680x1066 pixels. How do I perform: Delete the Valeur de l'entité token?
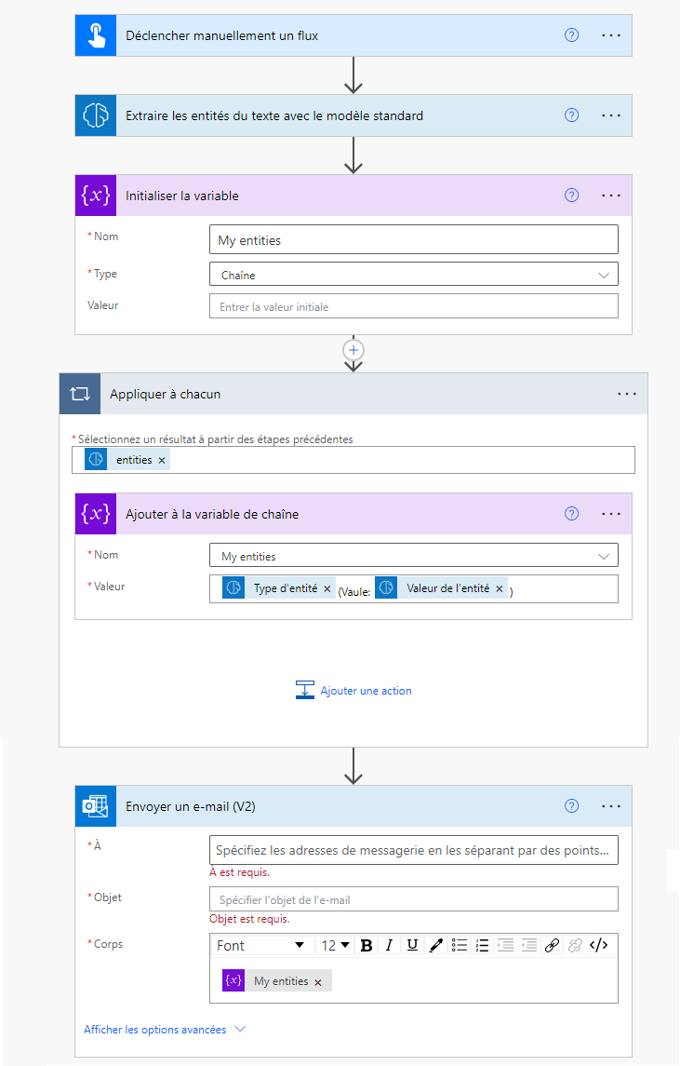(500, 589)
